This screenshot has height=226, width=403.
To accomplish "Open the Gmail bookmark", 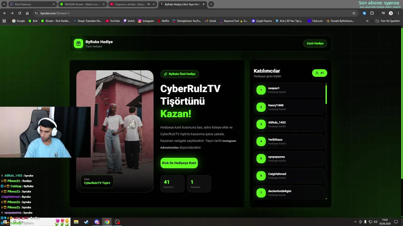I will (210, 21).
